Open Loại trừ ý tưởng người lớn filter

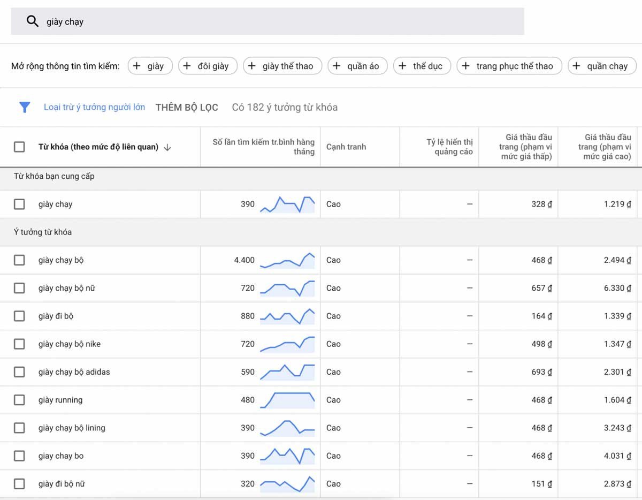(x=94, y=107)
